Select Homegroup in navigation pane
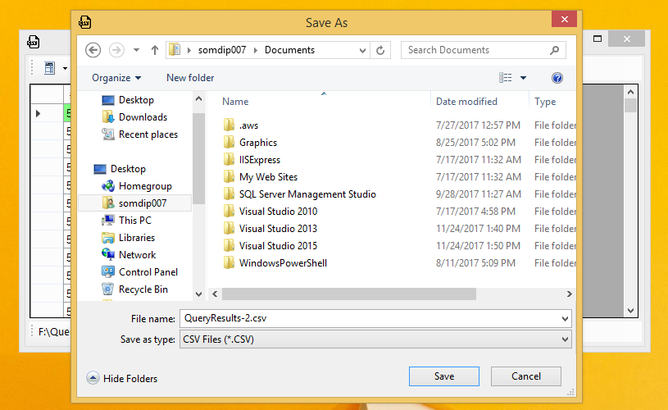The image size is (668, 410). (137, 186)
